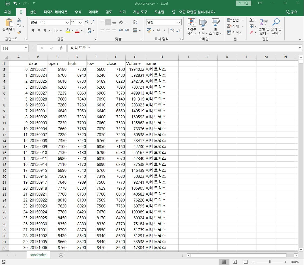Click the Clear eraser icon

tap(252, 32)
